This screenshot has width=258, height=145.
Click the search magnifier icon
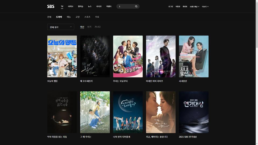[136, 6]
